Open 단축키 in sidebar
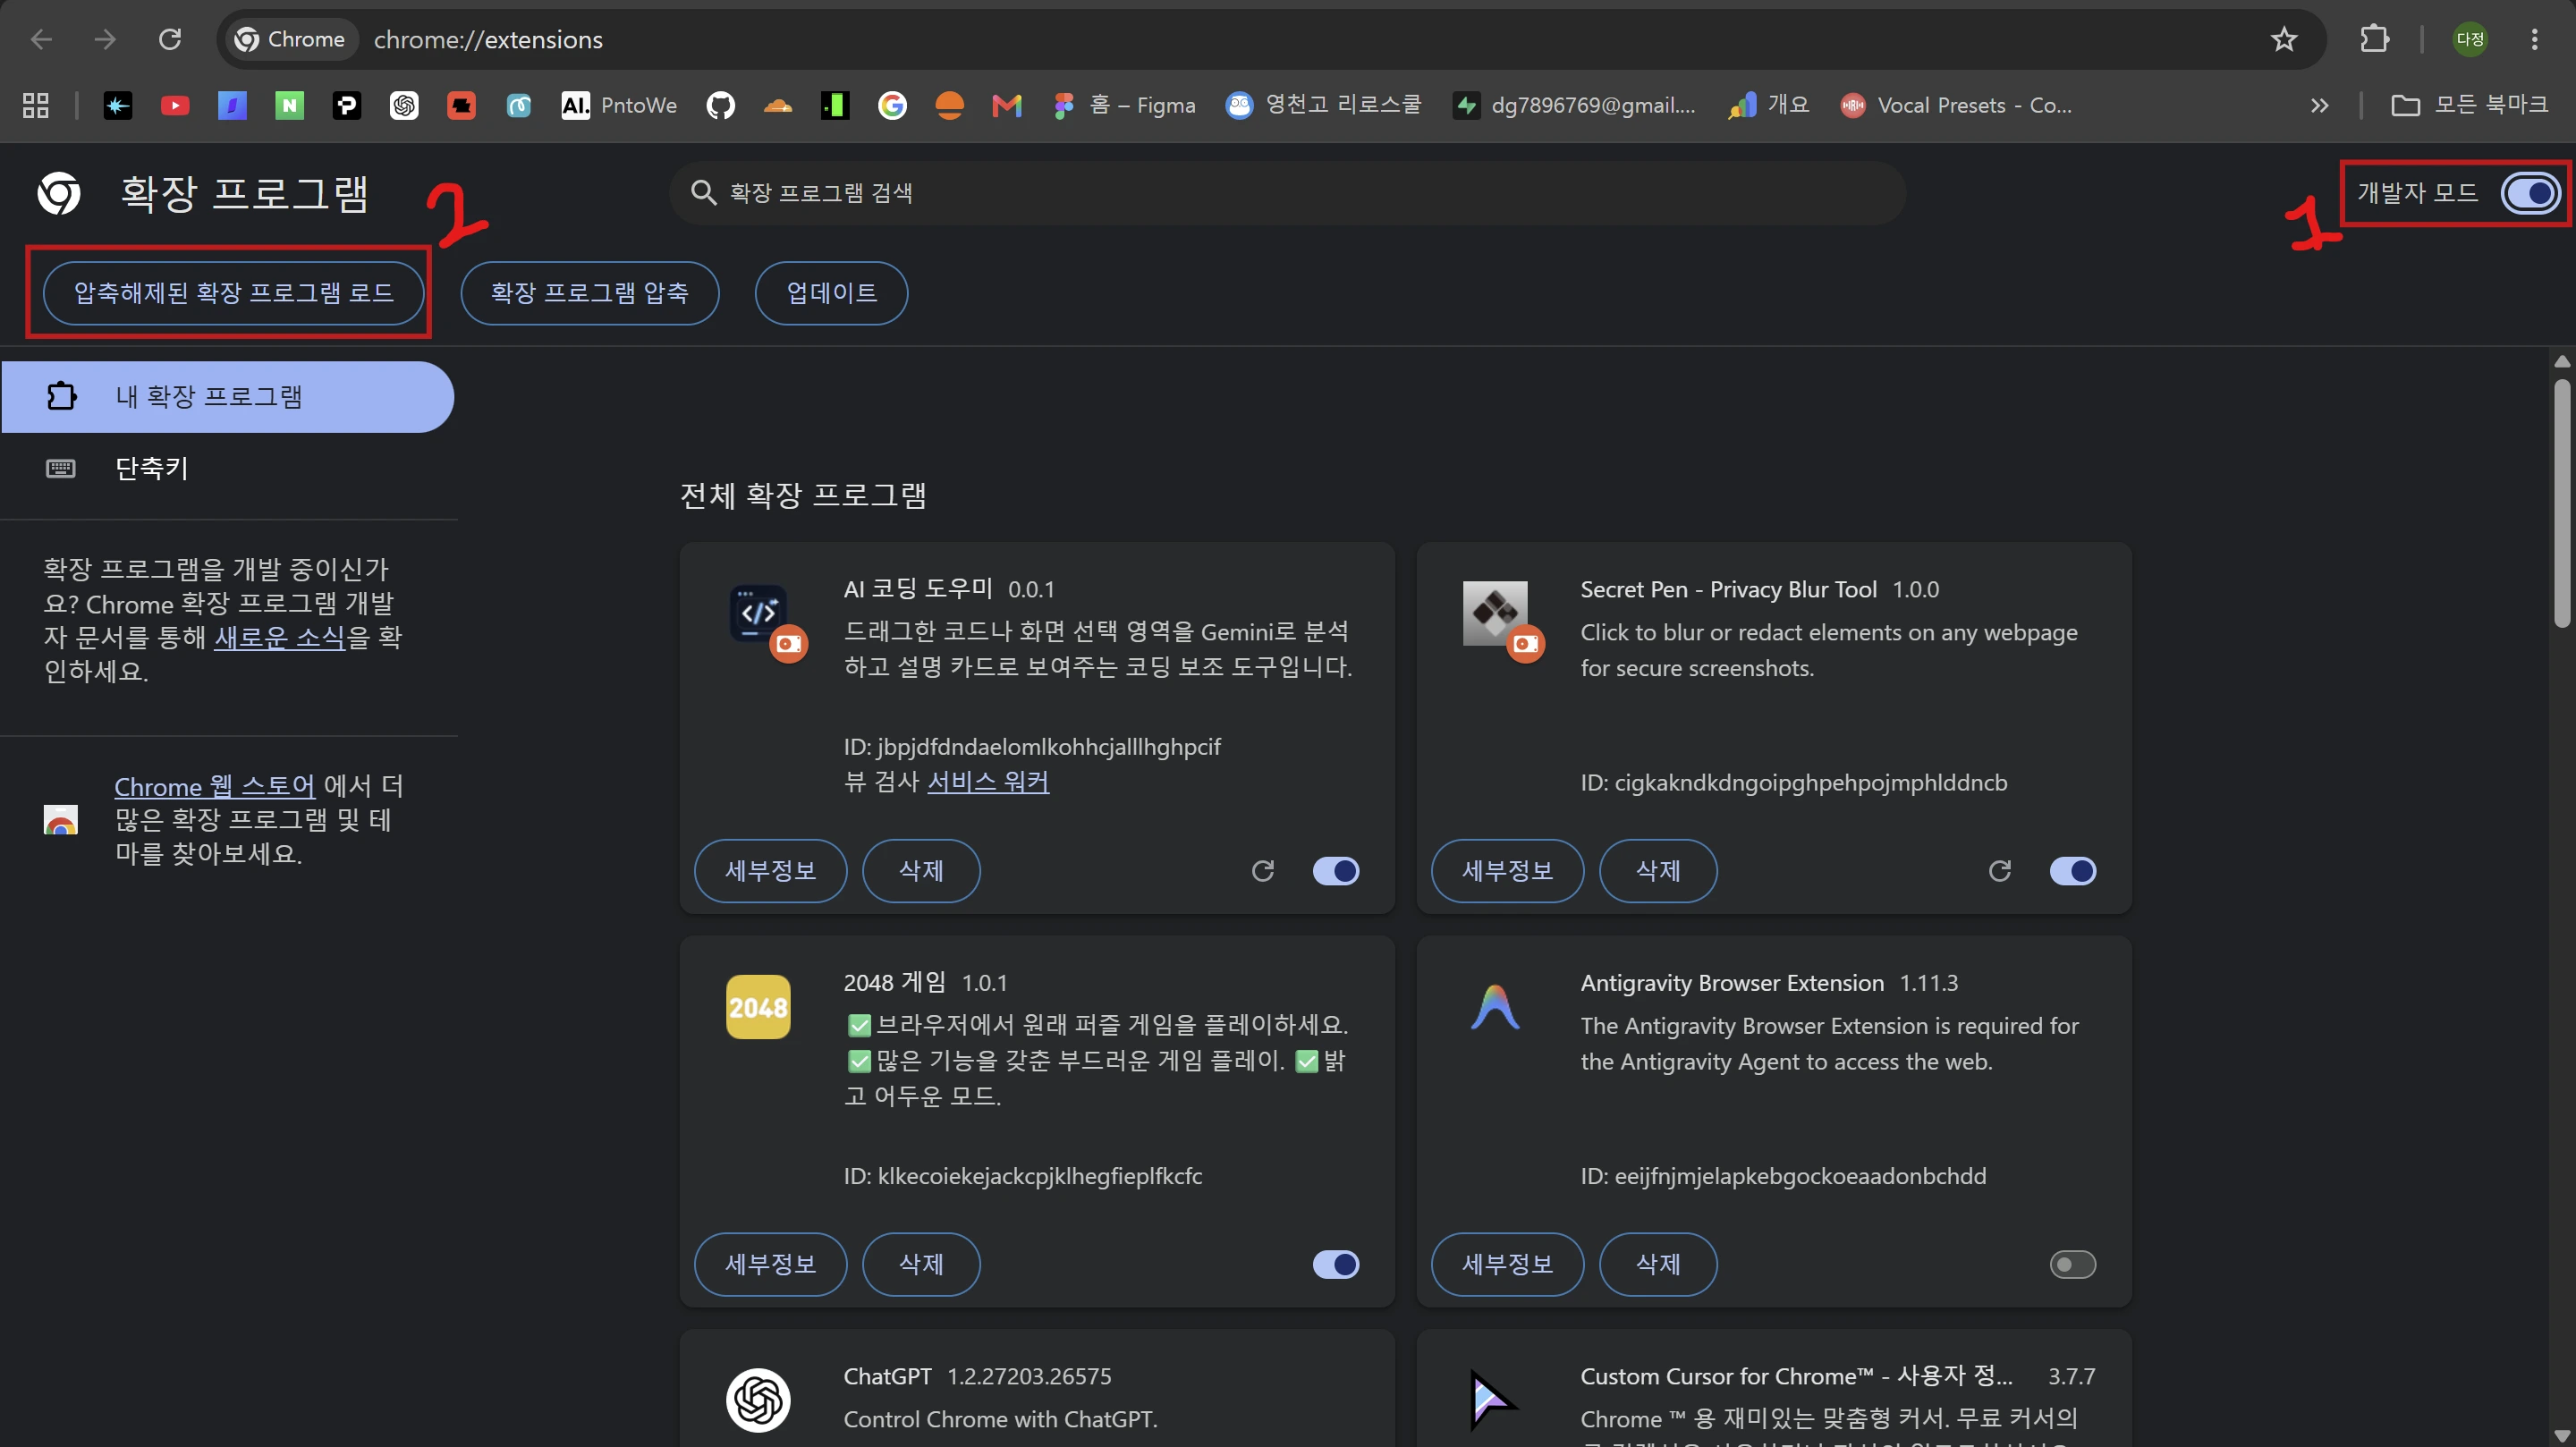The height and width of the screenshot is (1447, 2576). [228, 468]
